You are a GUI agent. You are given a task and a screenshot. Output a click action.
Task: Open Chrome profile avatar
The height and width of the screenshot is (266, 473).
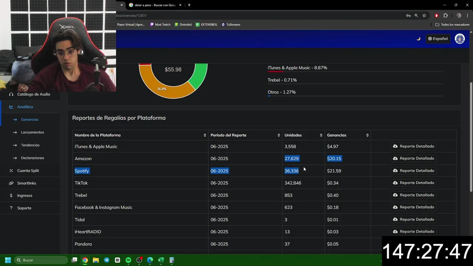click(x=459, y=16)
